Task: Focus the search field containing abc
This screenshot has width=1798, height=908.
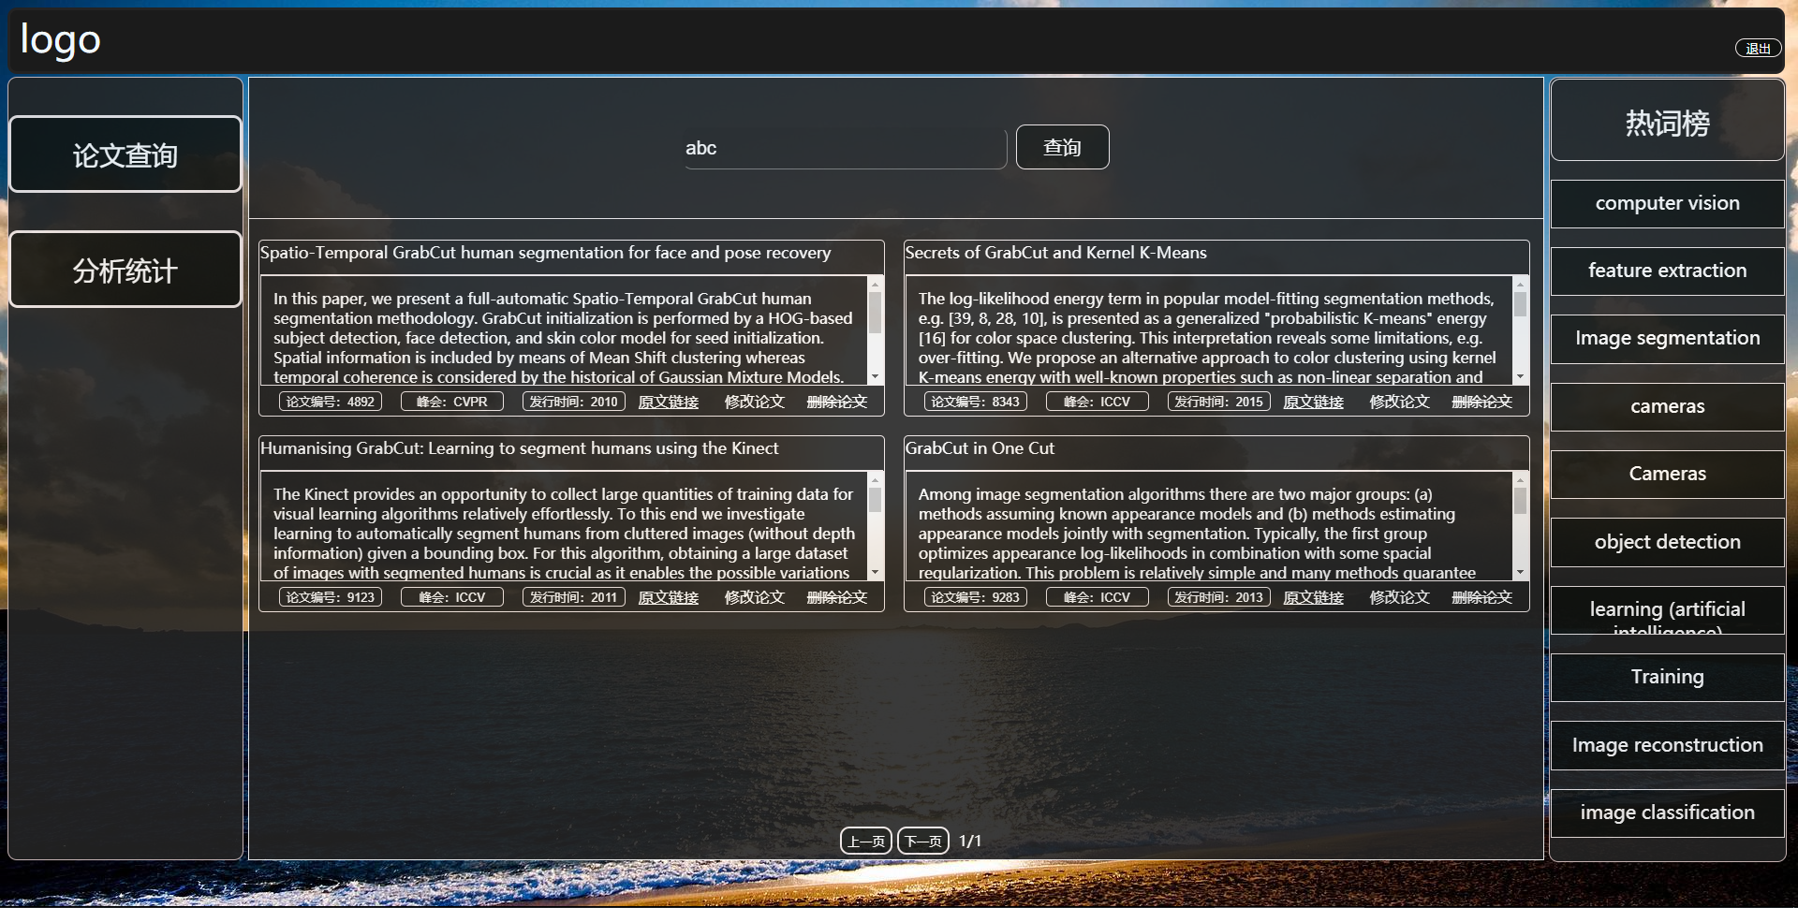Action: pos(845,148)
